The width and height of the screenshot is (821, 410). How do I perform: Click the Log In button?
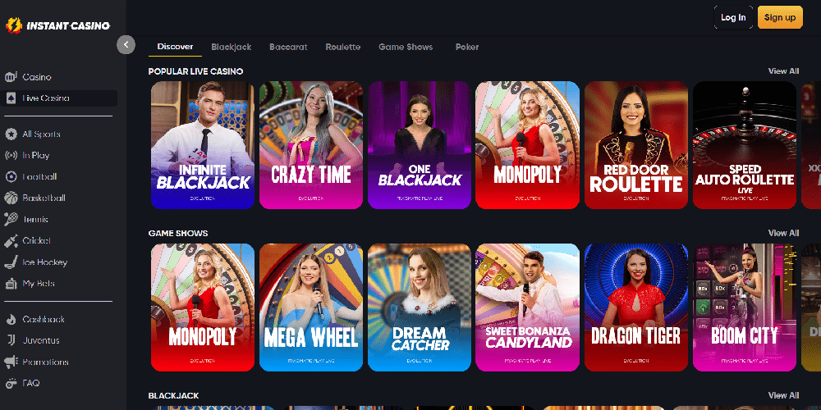733,17
